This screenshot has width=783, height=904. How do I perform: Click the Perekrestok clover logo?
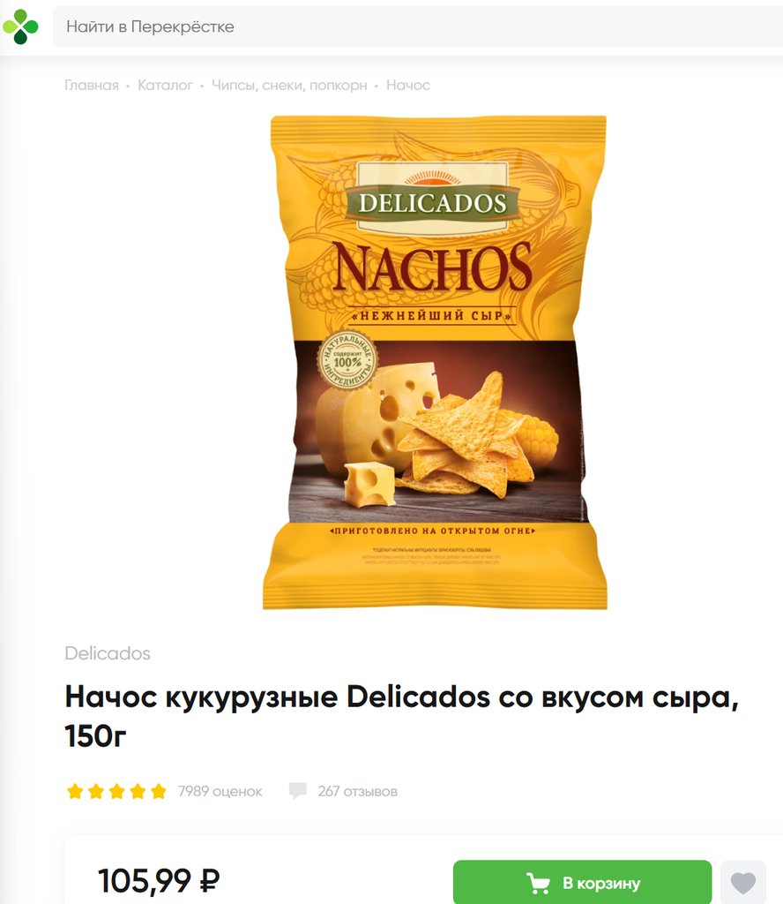coord(21,26)
